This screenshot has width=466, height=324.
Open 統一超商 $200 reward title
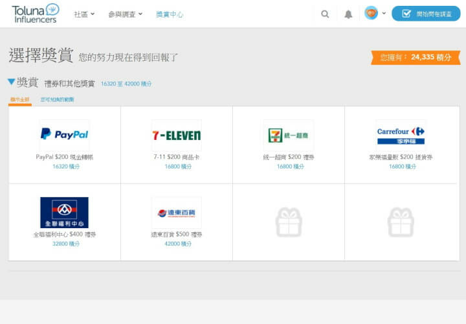point(289,157)
